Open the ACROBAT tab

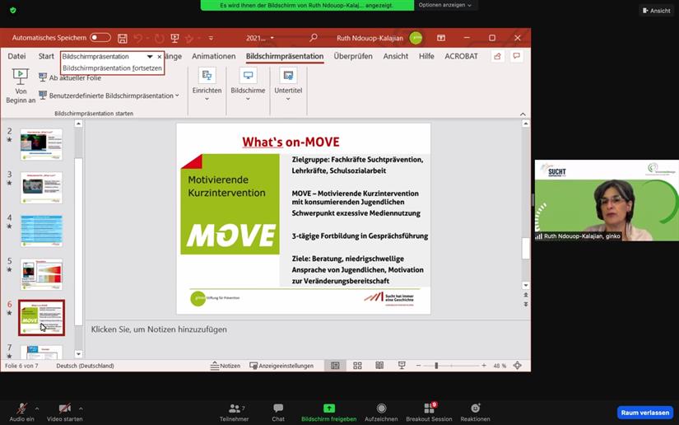(461, 56)
